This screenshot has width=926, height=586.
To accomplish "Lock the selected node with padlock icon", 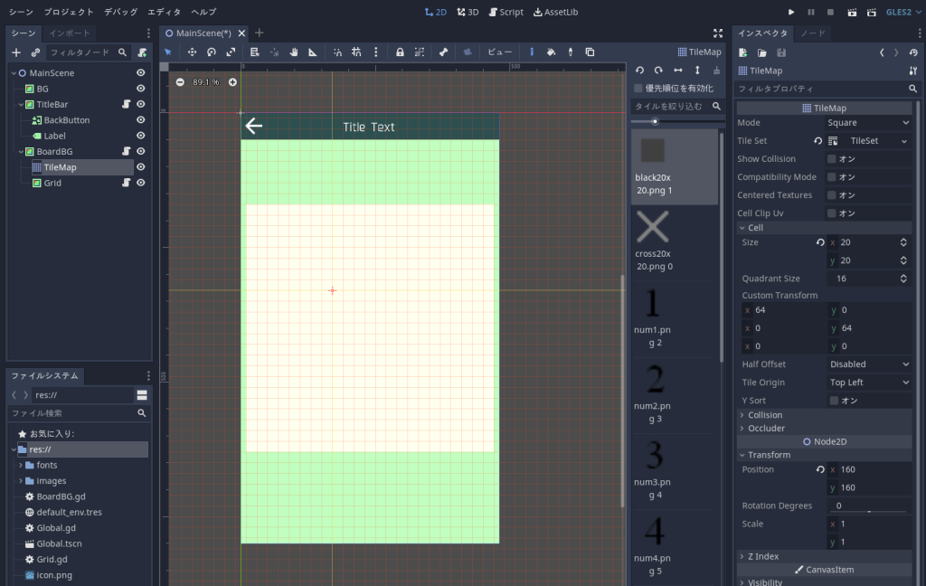I will pos(400,52).
